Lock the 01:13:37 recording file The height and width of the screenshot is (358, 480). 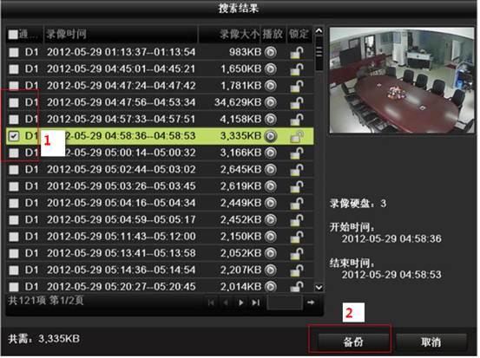(298, 53)
